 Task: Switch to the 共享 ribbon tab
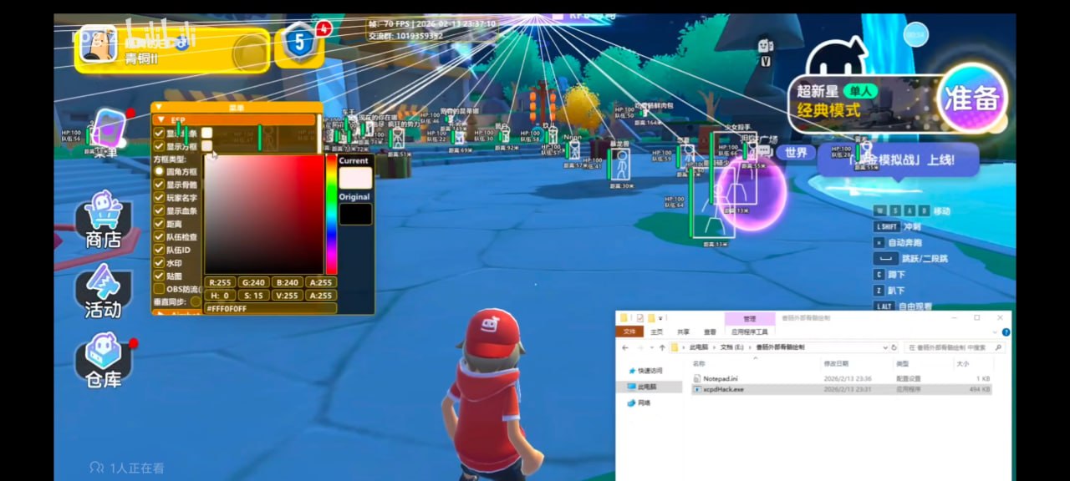[683, 332]
